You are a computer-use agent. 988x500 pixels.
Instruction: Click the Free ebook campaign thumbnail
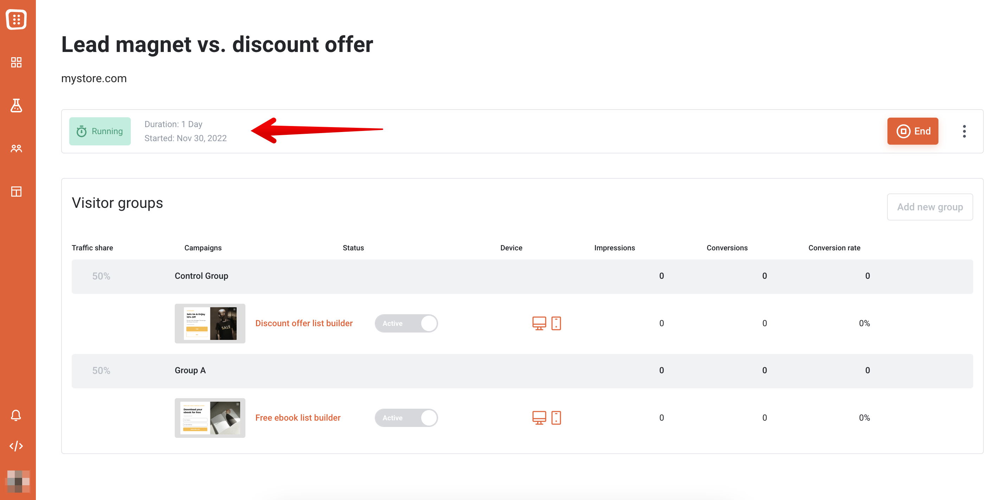(210, 417)
